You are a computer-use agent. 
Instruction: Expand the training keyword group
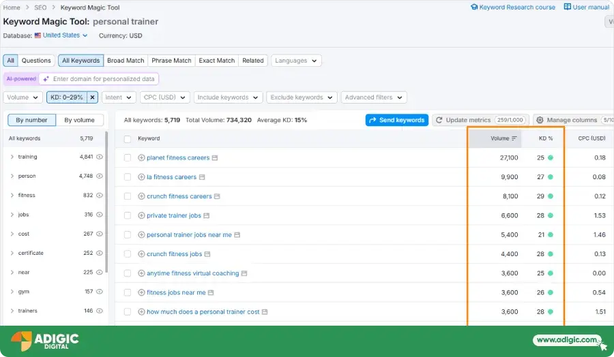point(12,157)
